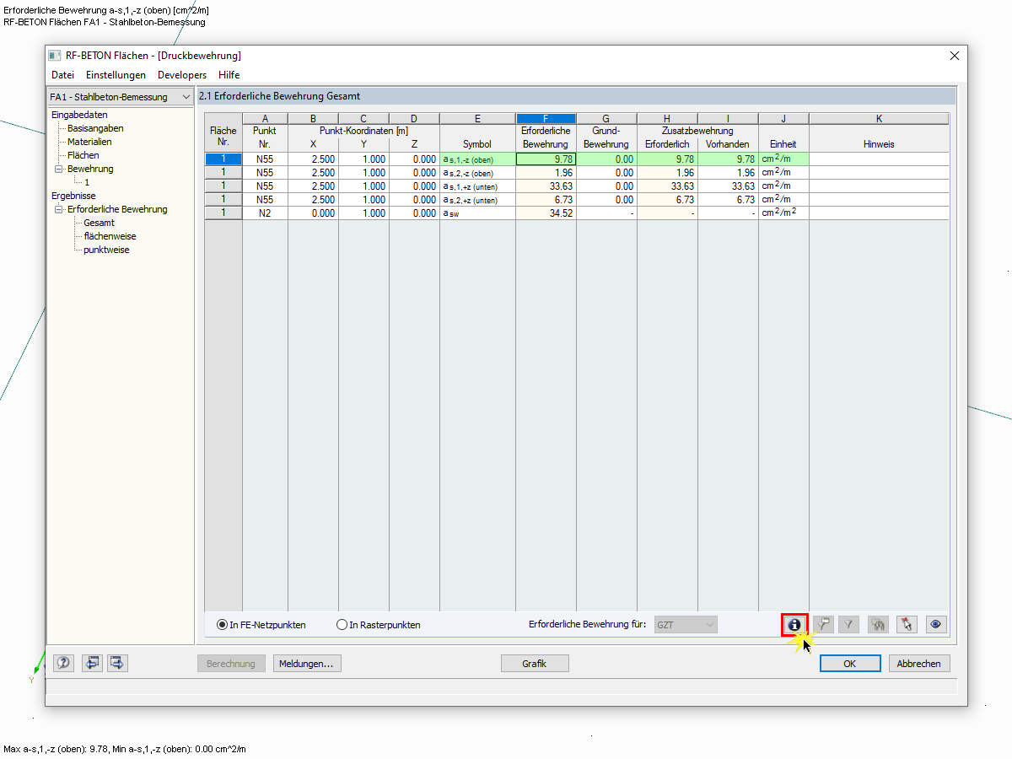
Task: Open the Meldungen dialog
Action: coord(306,663)
